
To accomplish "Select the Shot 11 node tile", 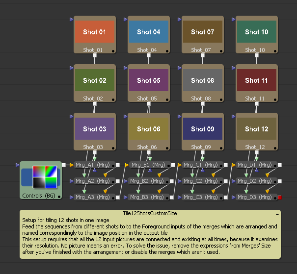I will (257, 83).
